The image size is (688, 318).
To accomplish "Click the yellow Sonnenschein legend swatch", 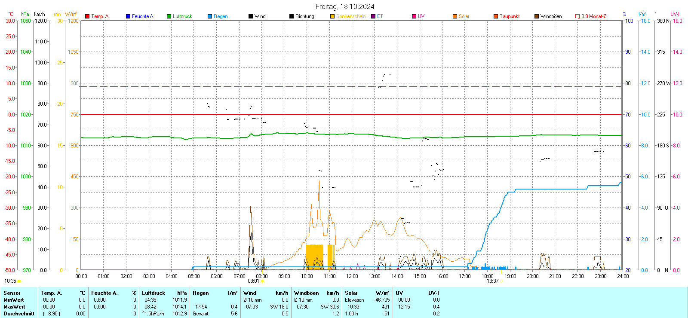I will coord(332,16).
